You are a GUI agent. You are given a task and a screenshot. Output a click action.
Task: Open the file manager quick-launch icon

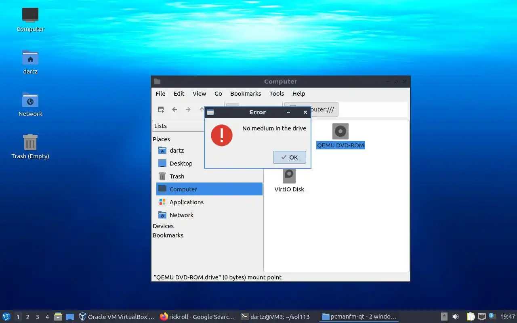[58, 317]
